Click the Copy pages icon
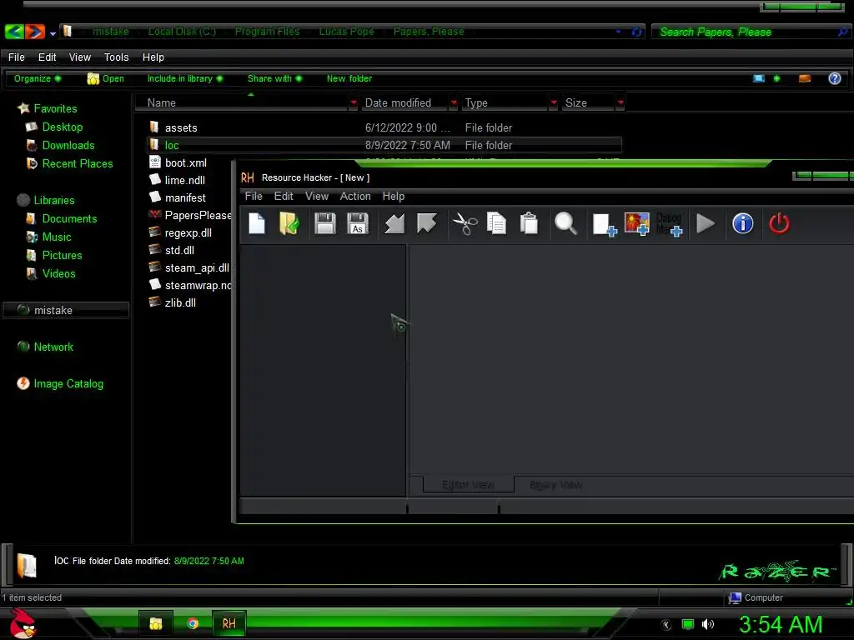Screen dimensions: 854x640 coord(496,223)
